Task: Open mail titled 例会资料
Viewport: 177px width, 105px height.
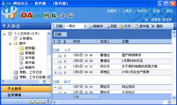Action: [128, 87]
